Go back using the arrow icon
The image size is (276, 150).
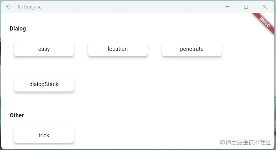9,7
